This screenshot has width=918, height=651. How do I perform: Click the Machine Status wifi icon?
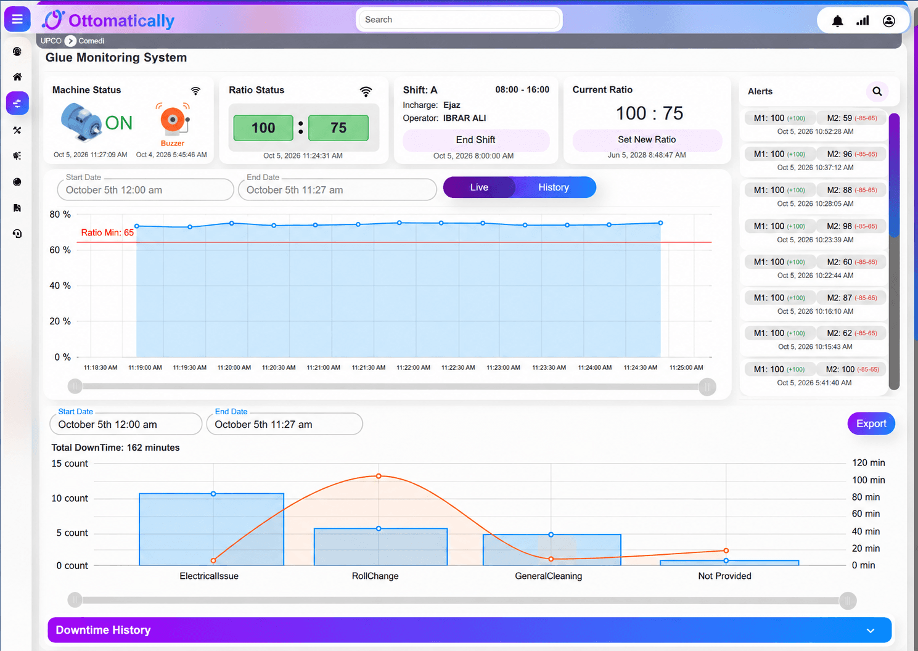click(195, 91)
